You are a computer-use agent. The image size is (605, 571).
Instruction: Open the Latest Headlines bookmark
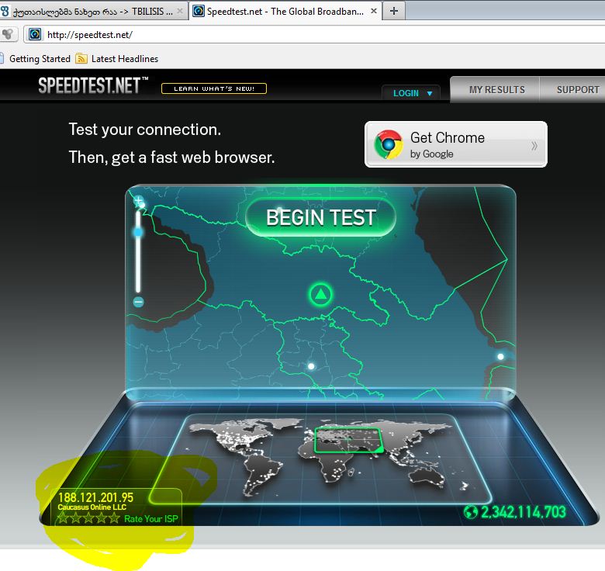[117, 59]
